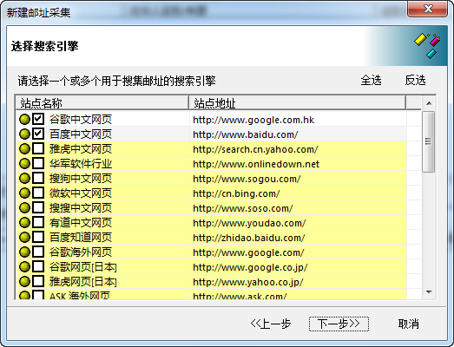454x347 pixels.
Task: Click the 微软中文网页 site name
Action: tap(81, 193)
